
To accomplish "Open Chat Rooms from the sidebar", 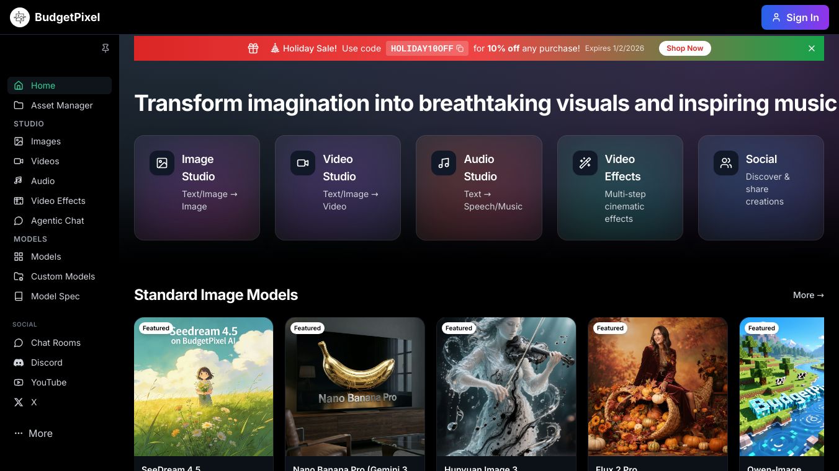I will [60, 343].
